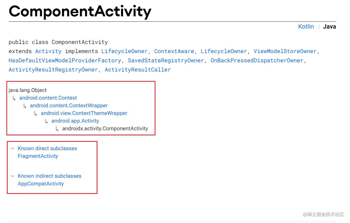Open the AppCompatActivity subclass link
Image resolution: width=350 pixels, height=223 pixels.
point(41,184)
